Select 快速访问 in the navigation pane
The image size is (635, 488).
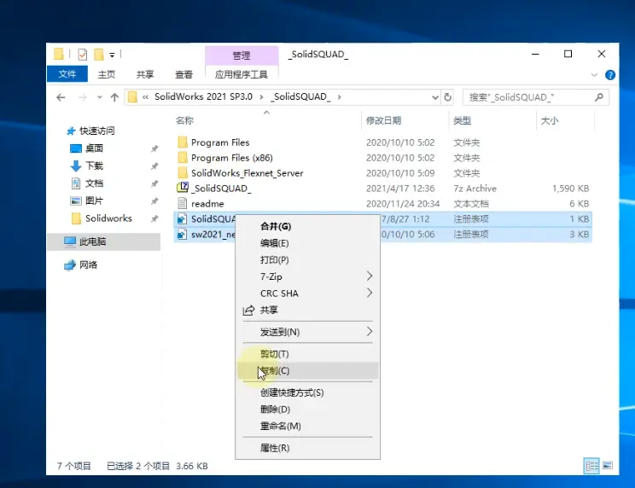(96, 131)
